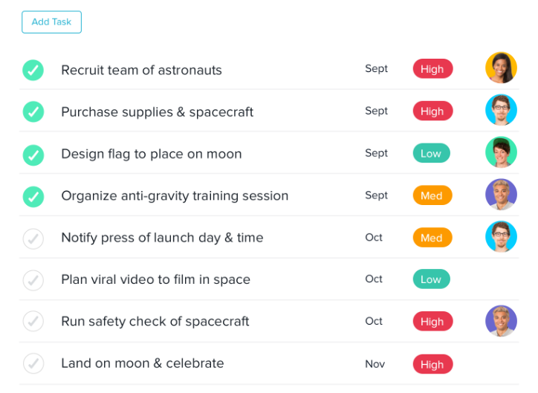Click the Add Task button
Image resolution: width=538 pixels, height=393 pixels.
point(51,22)
